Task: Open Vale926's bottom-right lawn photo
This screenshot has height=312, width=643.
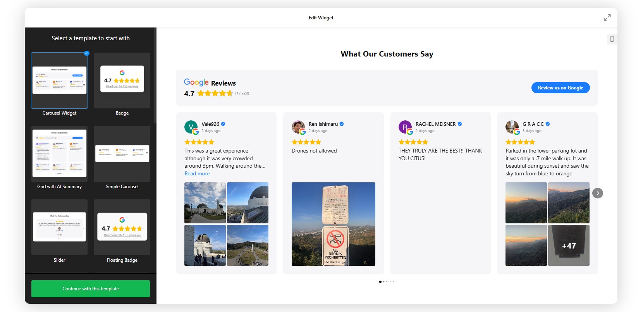Action: [x=248, y=245]
